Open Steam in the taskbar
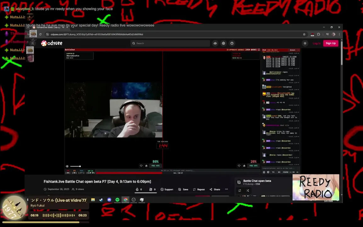The image size is (363, 227). [101, 200]
